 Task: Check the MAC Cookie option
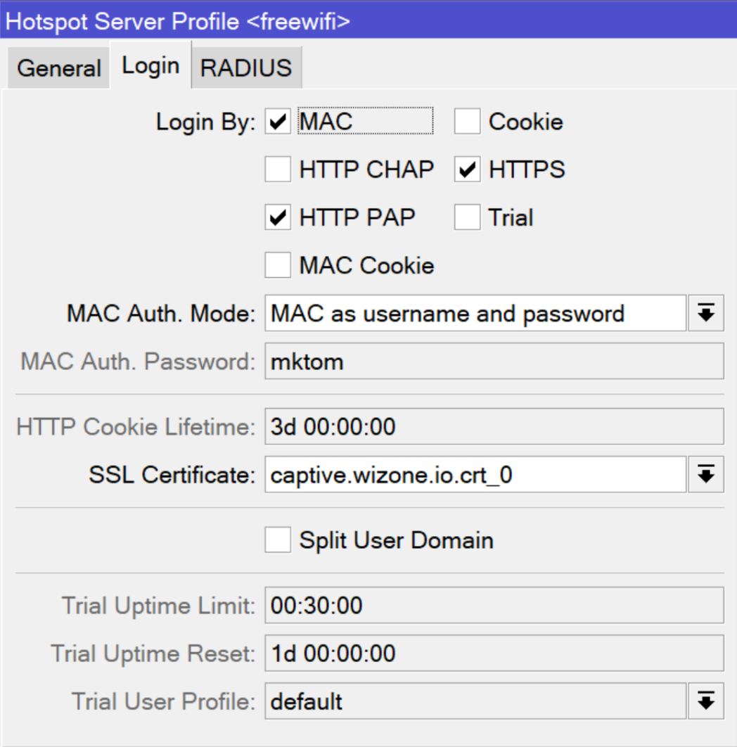277,265
